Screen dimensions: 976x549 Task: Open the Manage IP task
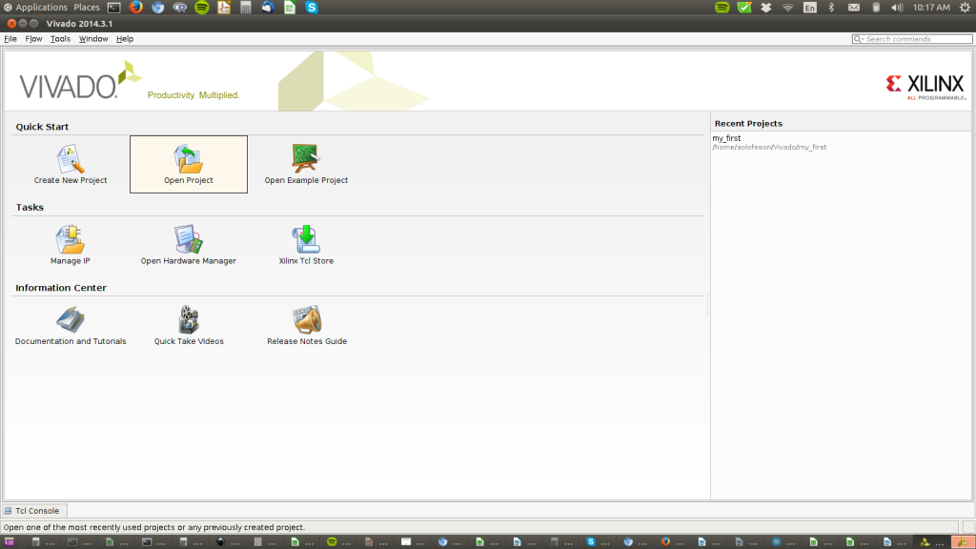[x=71, y=239]
